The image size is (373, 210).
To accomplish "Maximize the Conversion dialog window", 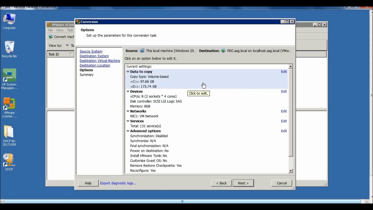I will [287, 22].
